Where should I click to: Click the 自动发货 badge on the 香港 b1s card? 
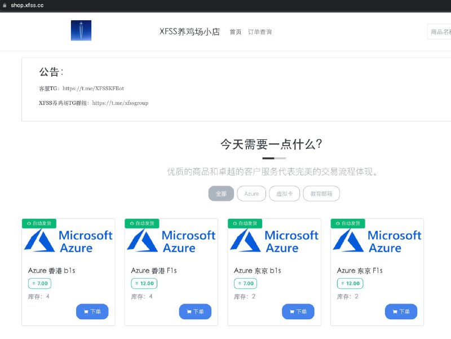(39, 223)
